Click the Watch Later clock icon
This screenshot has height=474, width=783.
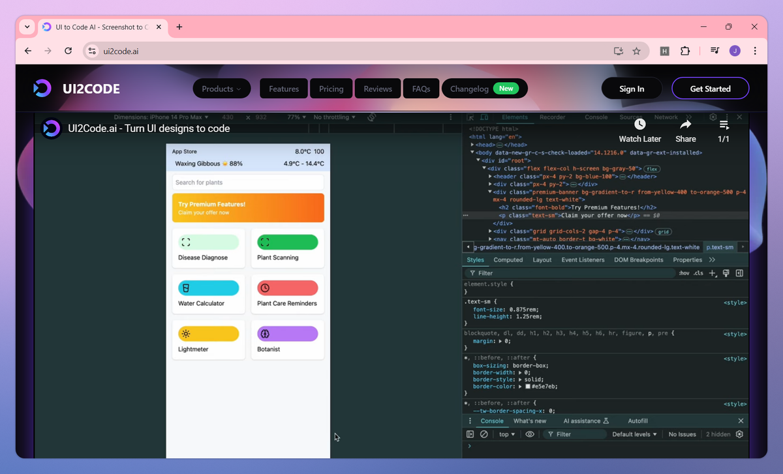pyautogui.click(x=640, y=124)
